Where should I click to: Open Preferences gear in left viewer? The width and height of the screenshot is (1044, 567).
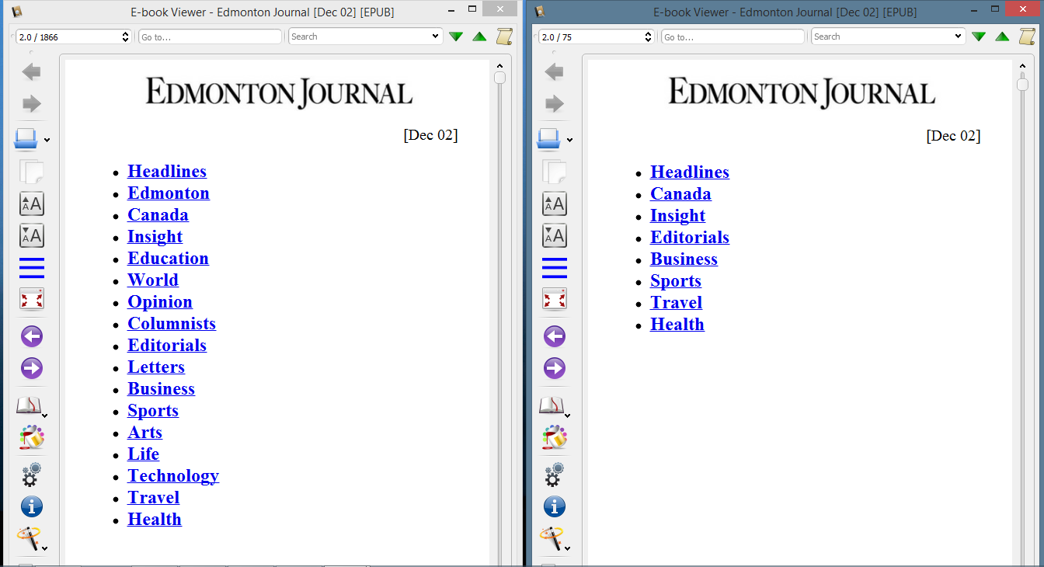point(32,474)
